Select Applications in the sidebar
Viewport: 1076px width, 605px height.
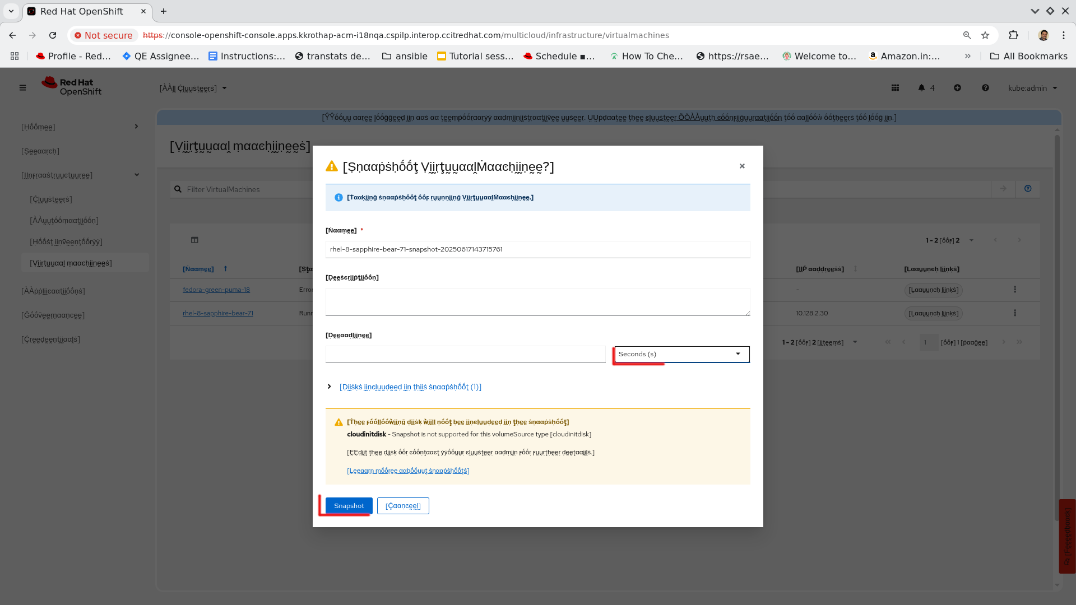click(x=53, y=291)
